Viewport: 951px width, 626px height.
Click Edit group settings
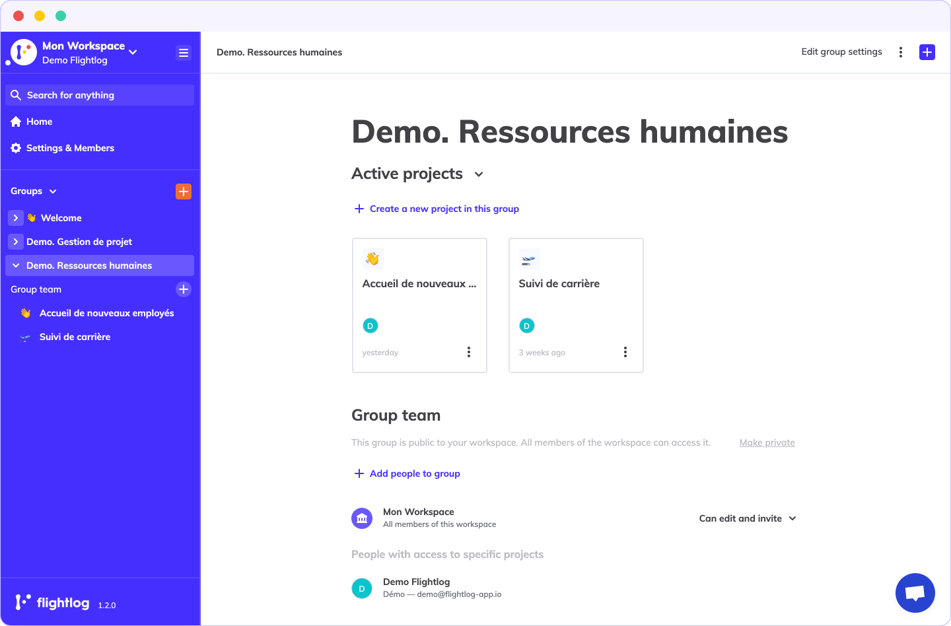[841, 52]
